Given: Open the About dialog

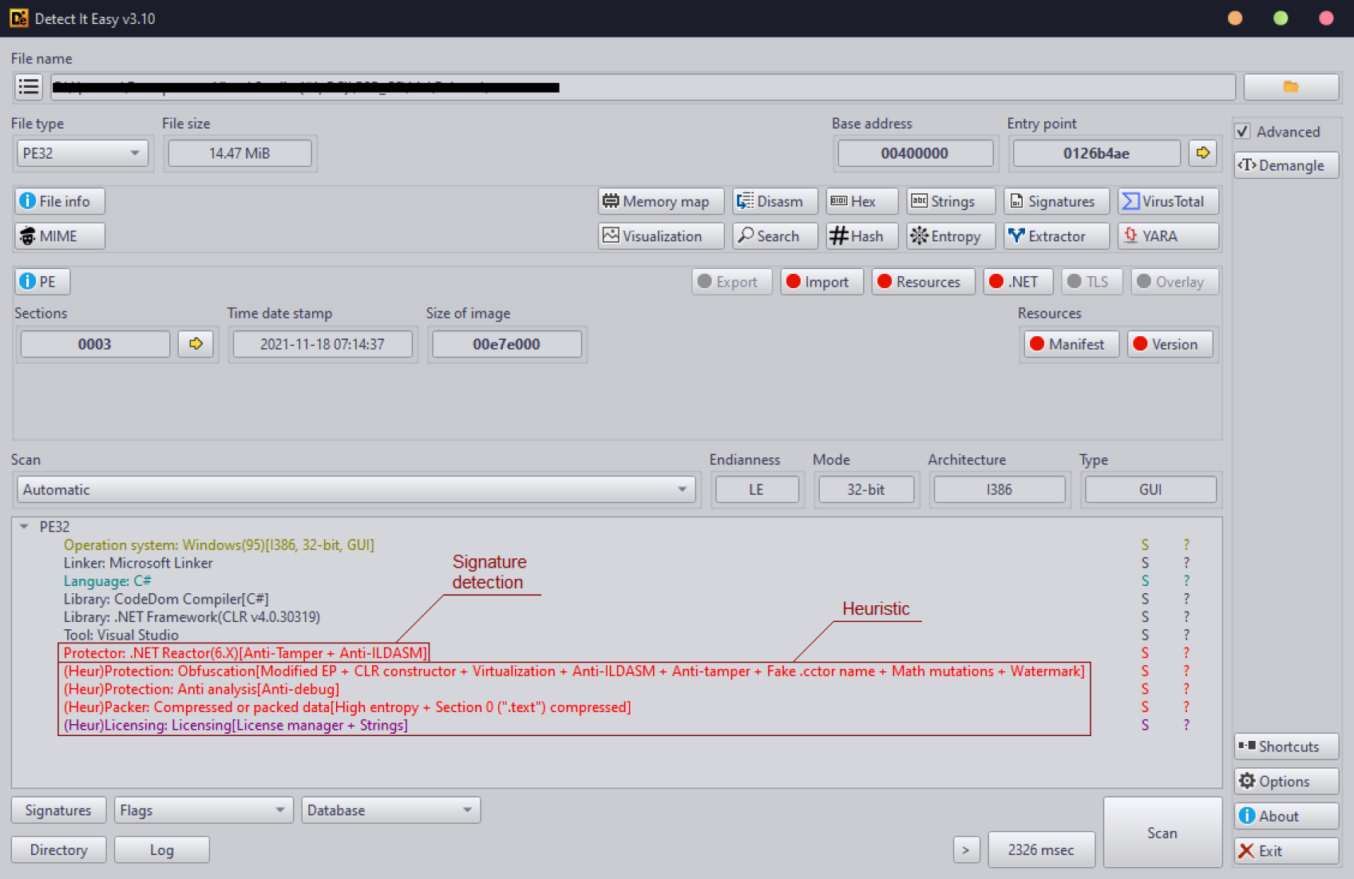Looking at the screenshot, I should [1285, 815].
